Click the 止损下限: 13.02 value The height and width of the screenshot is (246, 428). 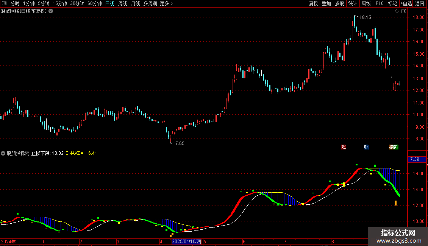coord(47,153)
